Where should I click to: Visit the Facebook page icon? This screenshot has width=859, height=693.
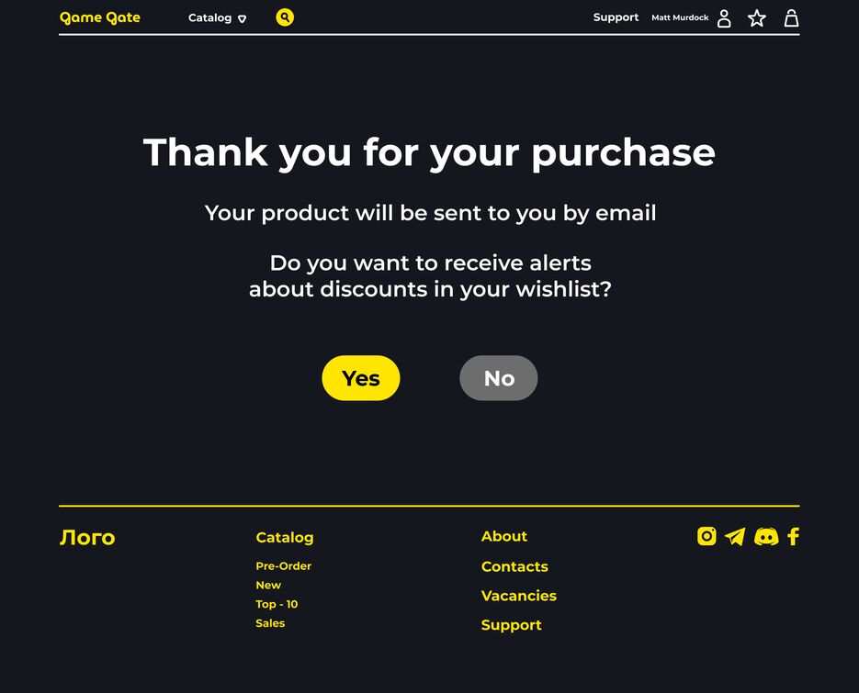[793, 536]
